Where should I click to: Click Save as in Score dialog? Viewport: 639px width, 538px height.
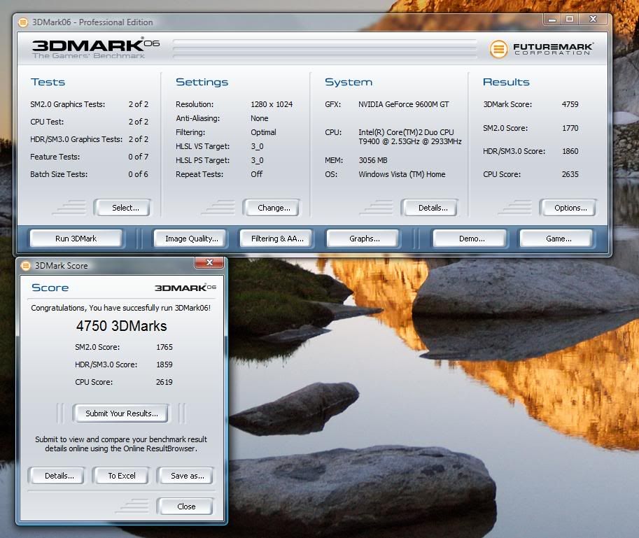(x=186, y=476)
